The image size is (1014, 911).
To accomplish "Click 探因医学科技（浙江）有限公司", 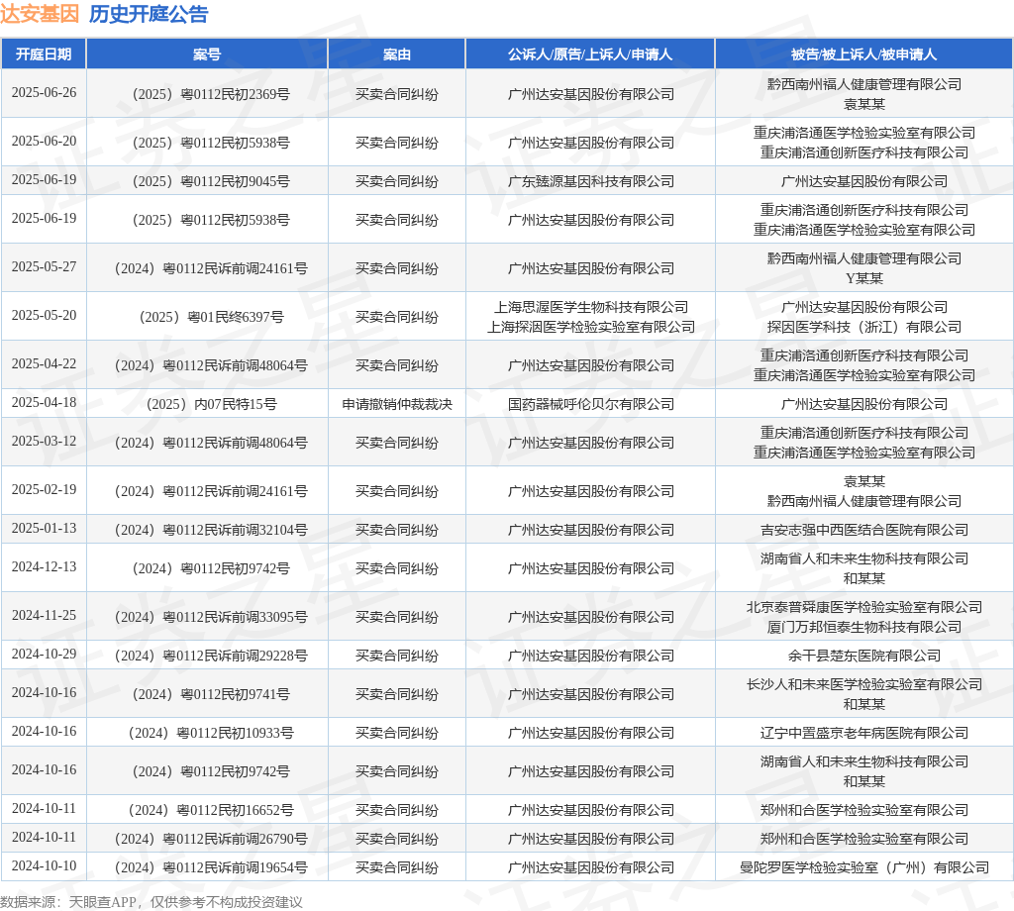I will tap(863, 327).
